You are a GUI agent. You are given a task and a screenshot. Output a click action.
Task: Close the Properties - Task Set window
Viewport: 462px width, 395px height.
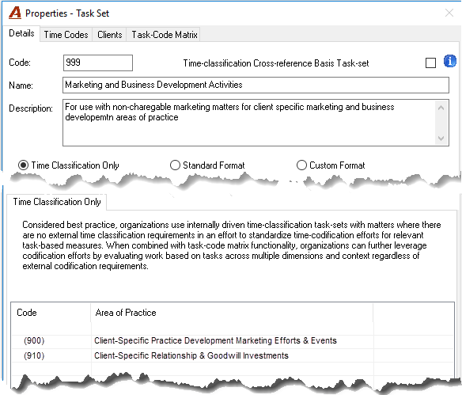[x=449, y=13]
